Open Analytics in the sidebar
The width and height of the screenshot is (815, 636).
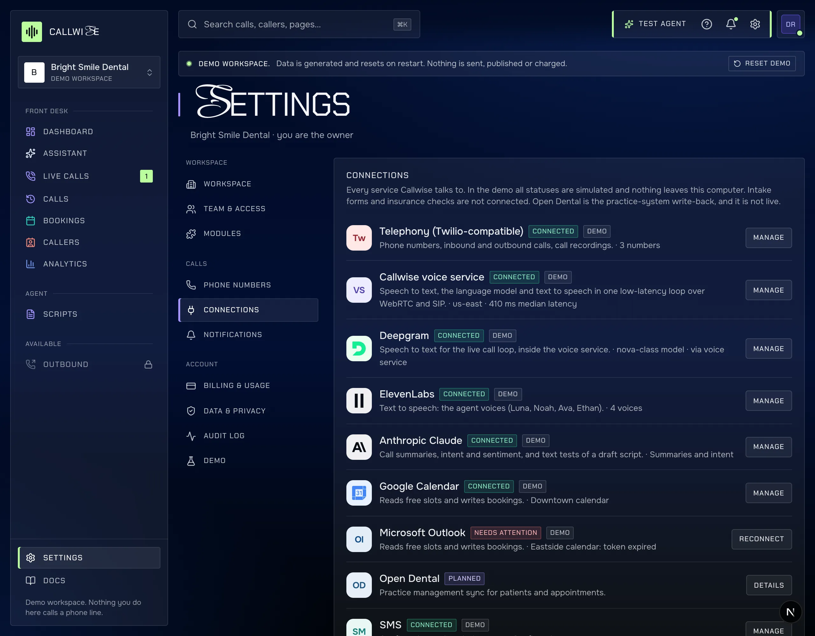tap(89, 264)
